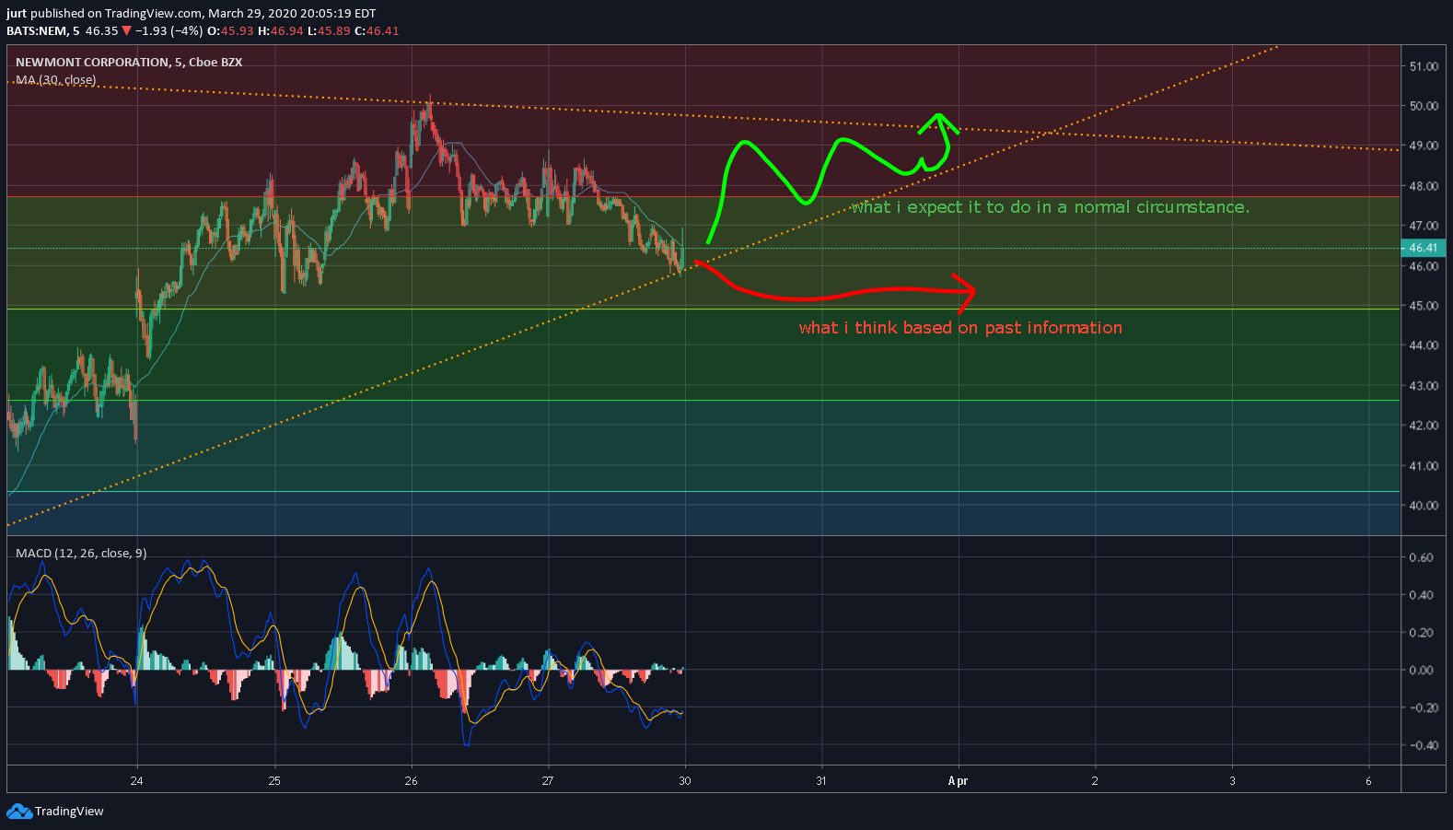Click the 50.00 price axis label

(x=1424, y=106)
